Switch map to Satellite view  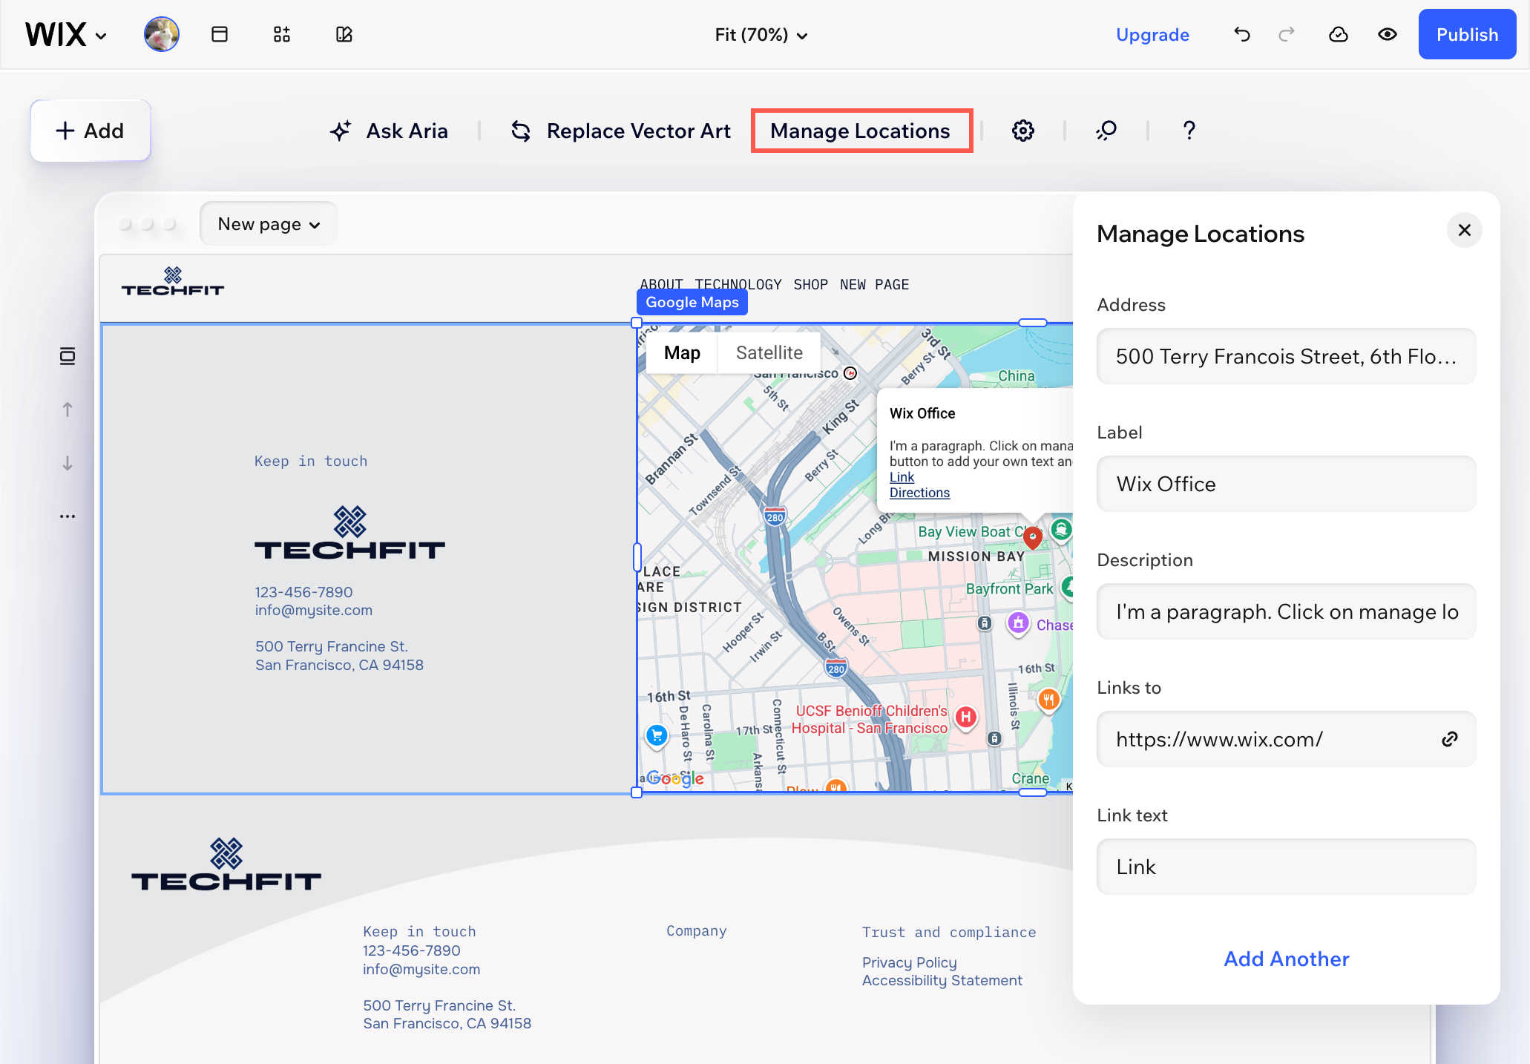pyautogui.click(x=769, y=352)
